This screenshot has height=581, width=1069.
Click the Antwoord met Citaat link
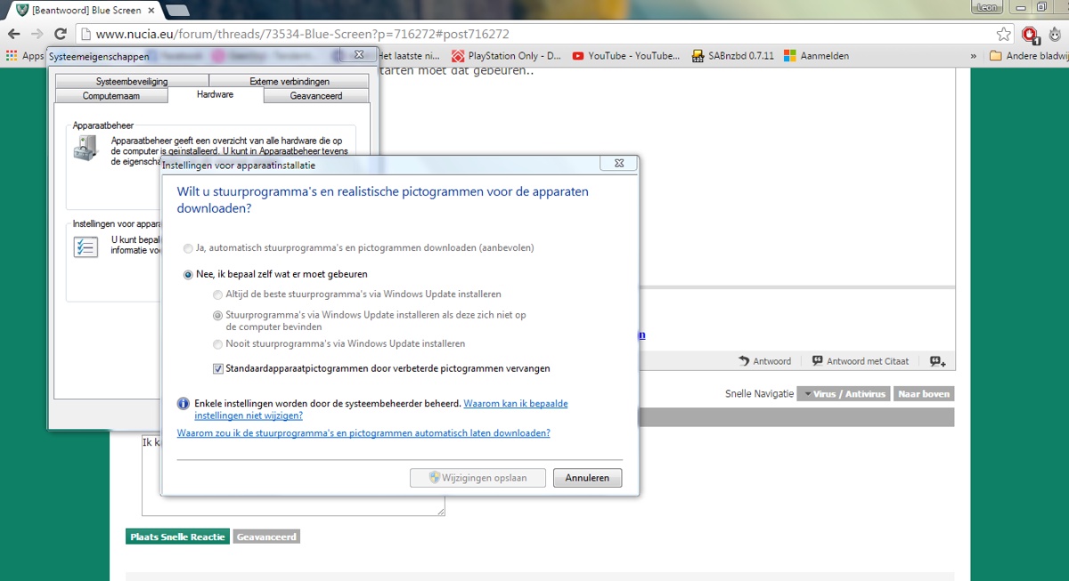[x=868, y=360]
